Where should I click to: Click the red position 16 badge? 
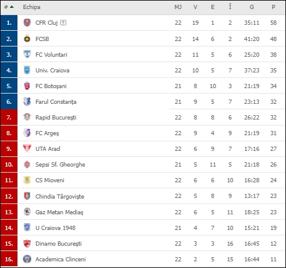click(9, 259)
